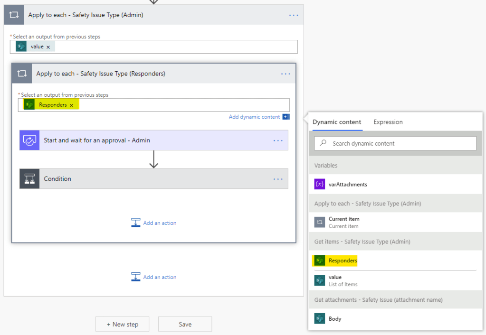486x335 pixels.
Task: Click the Save button
Action: [185, 324]
